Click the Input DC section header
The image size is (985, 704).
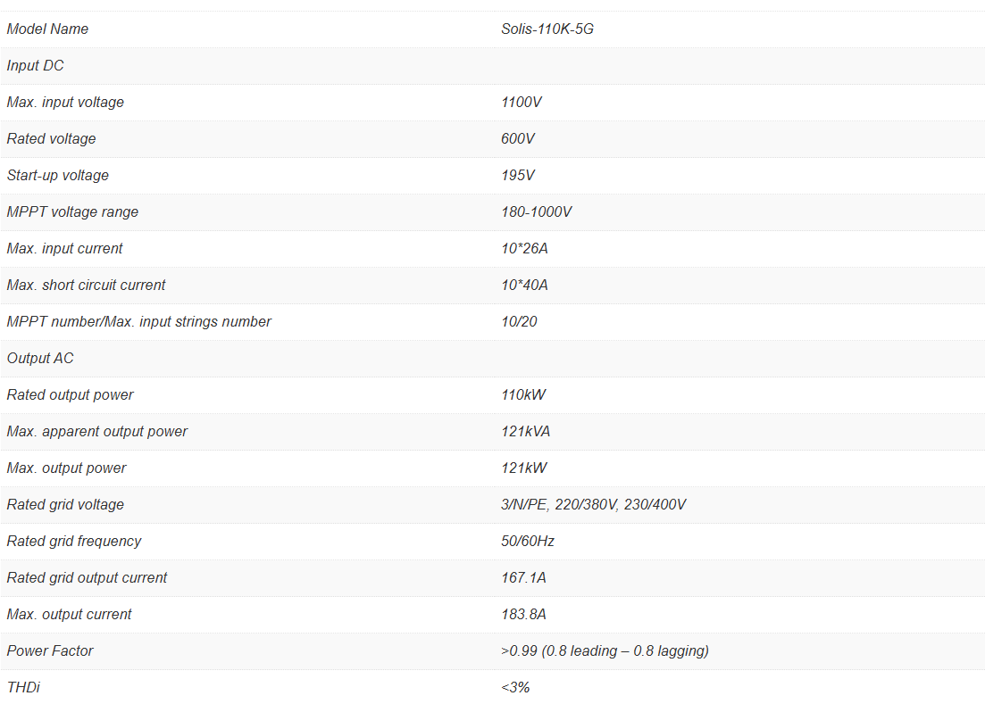click(36, 66)
